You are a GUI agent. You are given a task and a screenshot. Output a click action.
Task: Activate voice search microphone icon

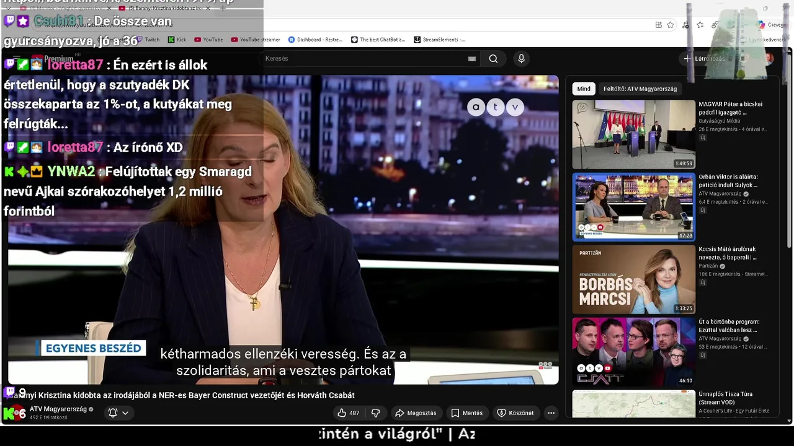point(521,58)
